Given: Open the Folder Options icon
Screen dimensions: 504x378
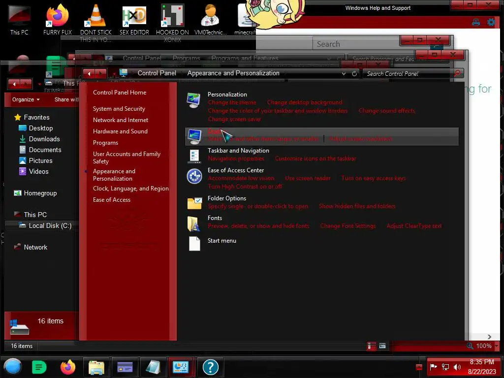Looking at the screenshot, I should (x=194, y=203).
